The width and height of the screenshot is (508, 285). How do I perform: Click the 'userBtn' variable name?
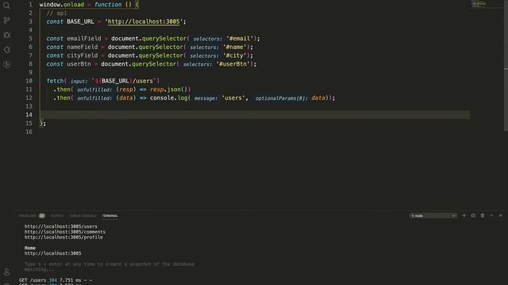(79, 64)
